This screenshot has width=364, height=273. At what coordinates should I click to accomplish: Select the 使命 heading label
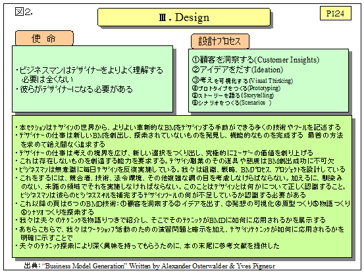[44, 38]
